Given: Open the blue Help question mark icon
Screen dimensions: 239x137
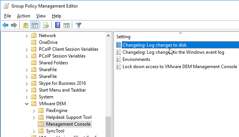Looking at the screenshot, I should [x=57, y=25].
